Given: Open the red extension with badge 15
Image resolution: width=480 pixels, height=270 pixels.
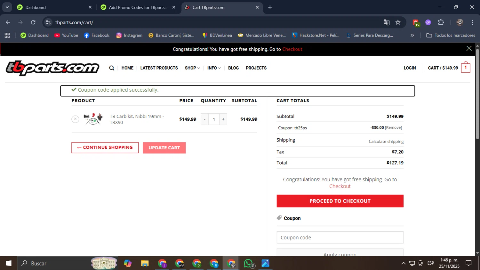Looking at the screenshot, I should (416, 22).
